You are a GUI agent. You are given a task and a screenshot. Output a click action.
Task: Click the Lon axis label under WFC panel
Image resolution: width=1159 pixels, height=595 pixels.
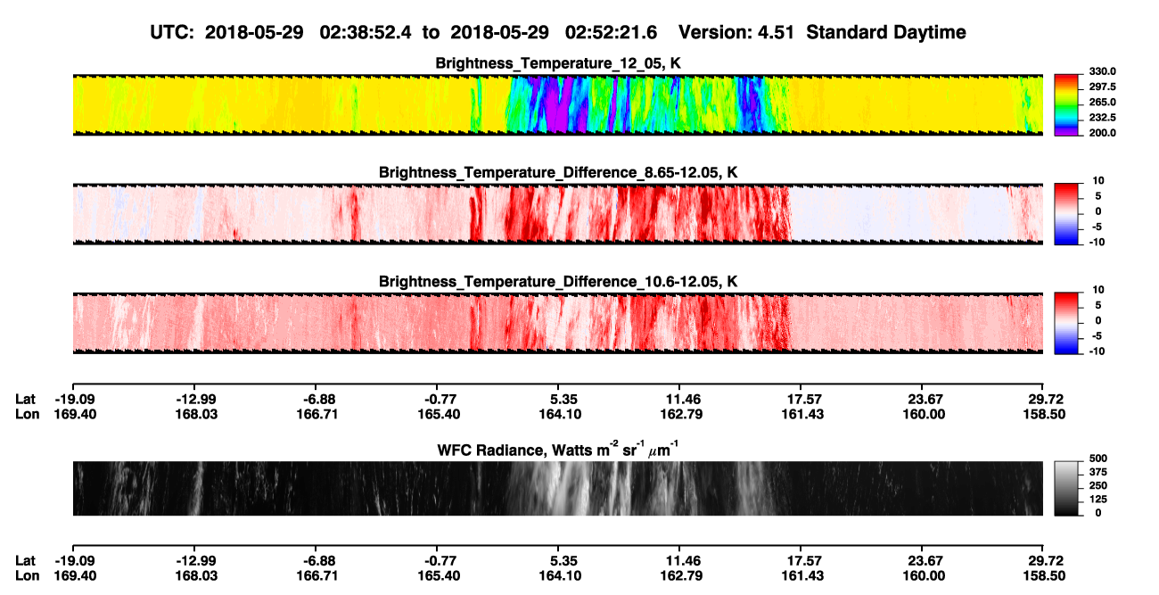[x=28, y=576]
